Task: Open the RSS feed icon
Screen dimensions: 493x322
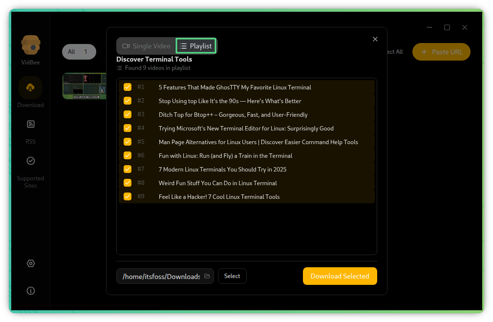Action: pos(30,124)
